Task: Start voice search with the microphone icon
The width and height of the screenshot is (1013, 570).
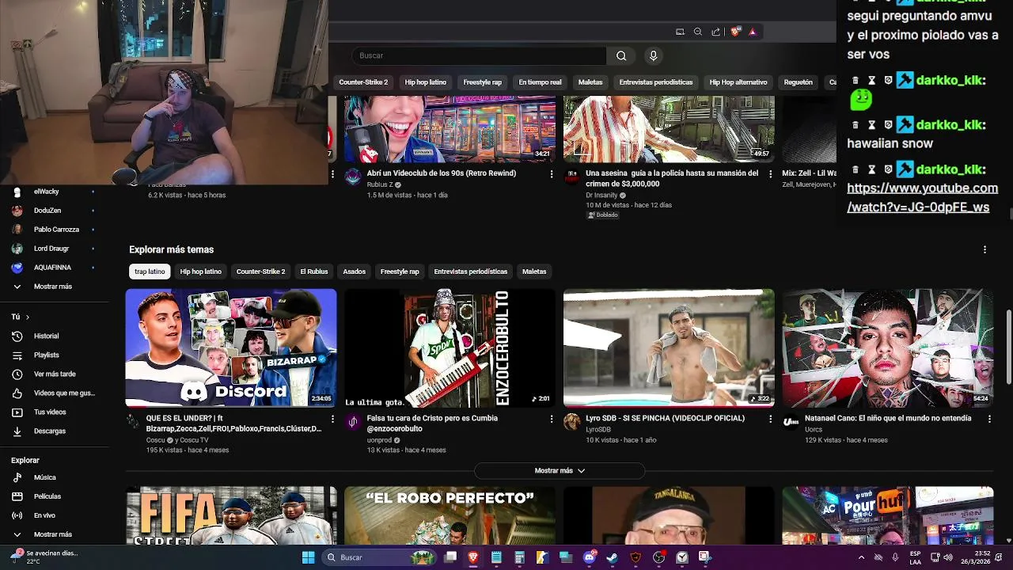Action: tap(653, 55)
